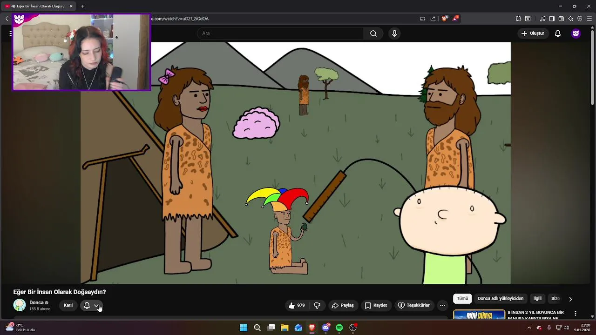The height and width of the screenshot is (335, 596).
Task: Select the Donca adlı yükleyiciden chip
Action: (501, 299)
